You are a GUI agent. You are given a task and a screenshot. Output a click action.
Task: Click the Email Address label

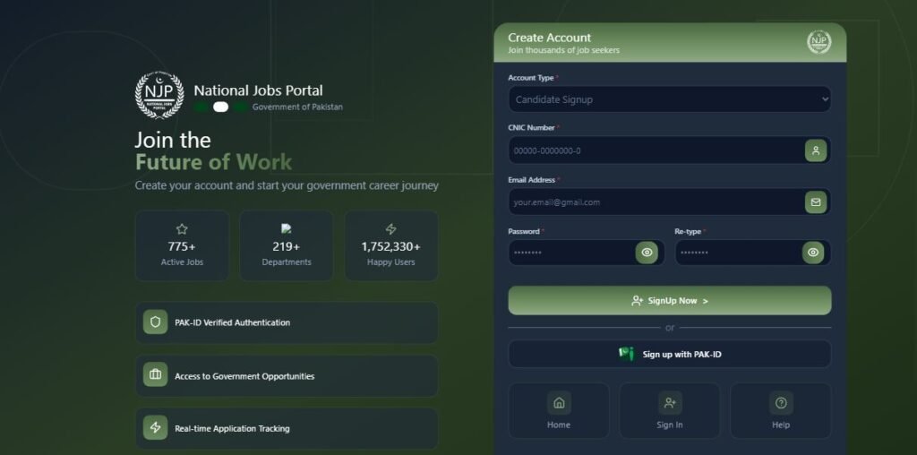tap(531, 179)
